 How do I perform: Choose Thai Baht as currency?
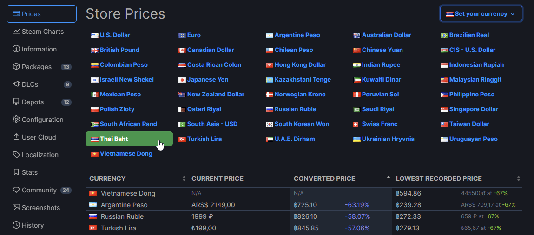pos(129,139)
